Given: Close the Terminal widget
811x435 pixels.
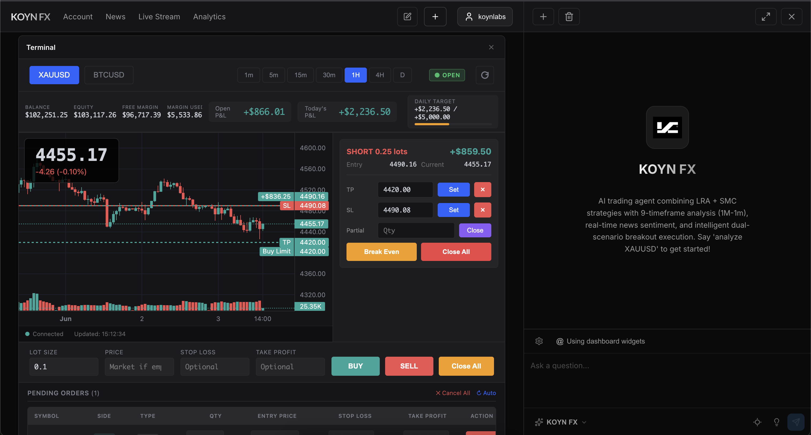Looking at the screenshot, I should (x=491, y=47).
